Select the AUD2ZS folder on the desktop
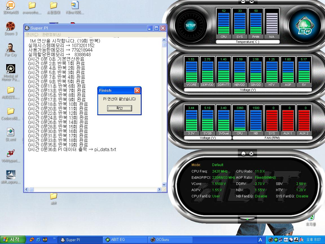Screen dimensions: 325x244 (10, 93)
